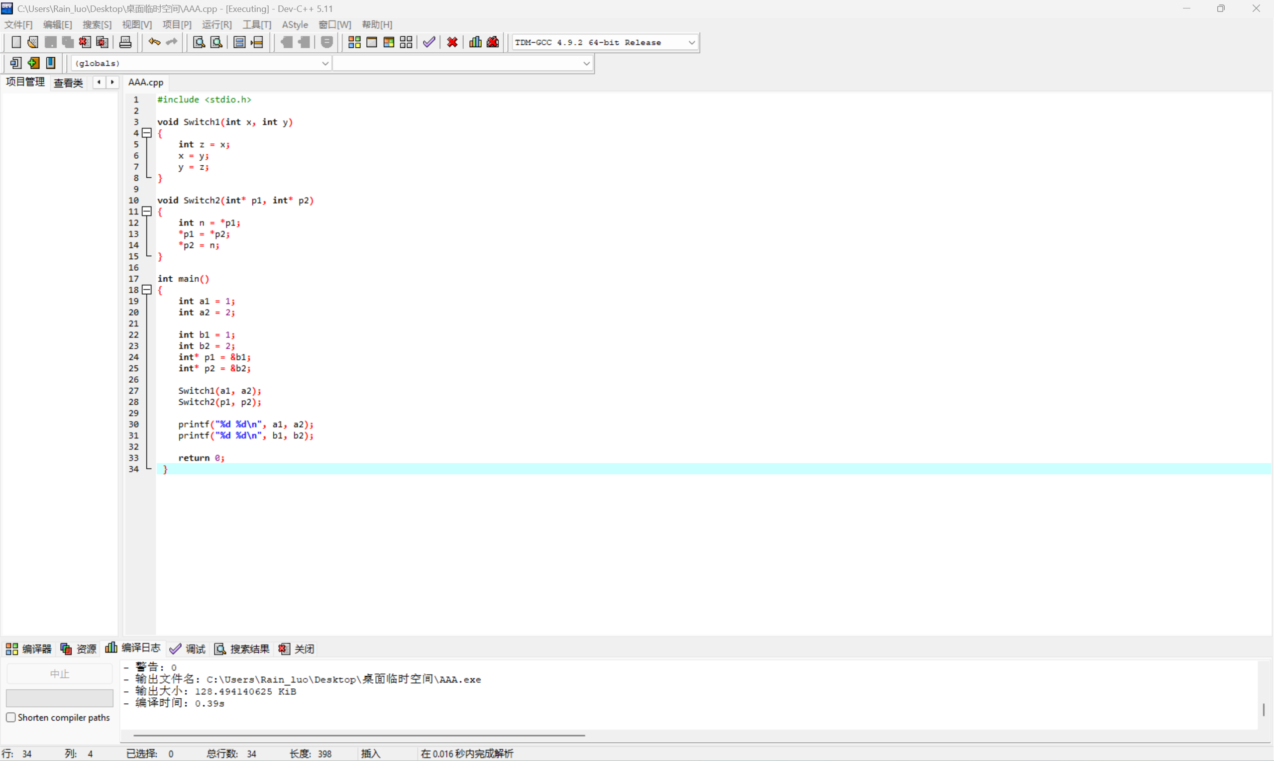Click the Close file icon with red X
Viewport: 1274px width, 761px height.
click(x=85, y=42)
